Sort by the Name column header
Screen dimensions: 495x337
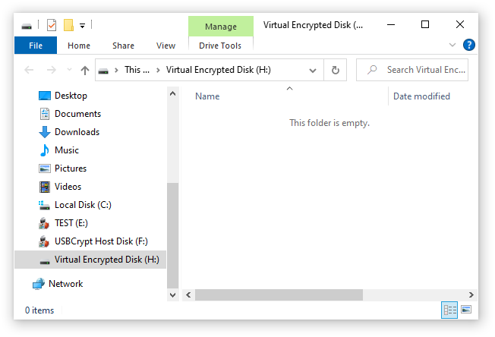point(207,96)
